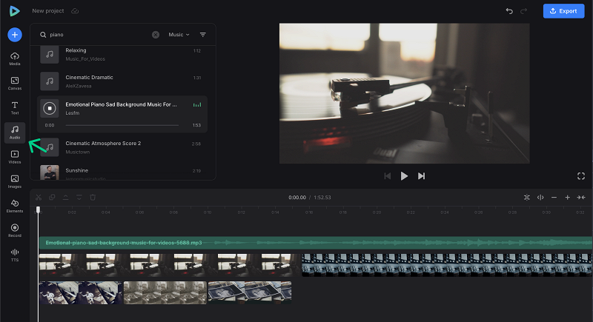Open the audio search filter options
The height and width of the screenshot is (322, 593).
click(202, 35)
